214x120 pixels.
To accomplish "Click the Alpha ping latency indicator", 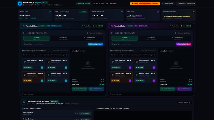I will [92, 26].
